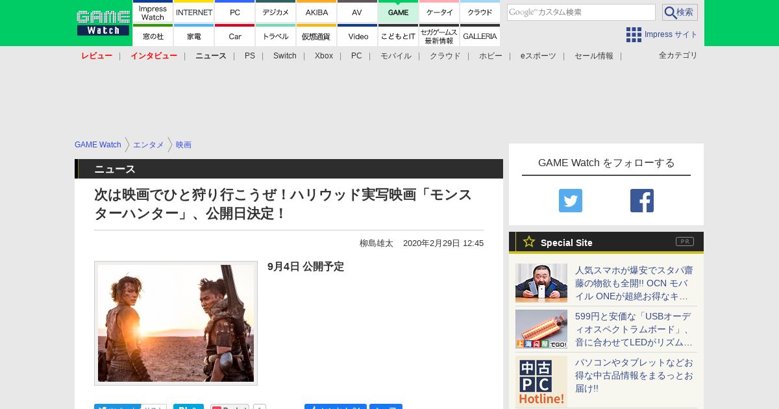Go to the ニュース category
This screenshot has height=409, width=779.
pyautogui.click(x=211, y=56)
